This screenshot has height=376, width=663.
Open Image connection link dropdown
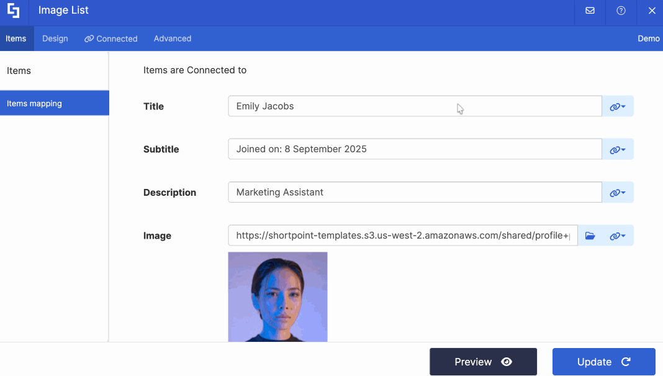[x=617, y=236]
